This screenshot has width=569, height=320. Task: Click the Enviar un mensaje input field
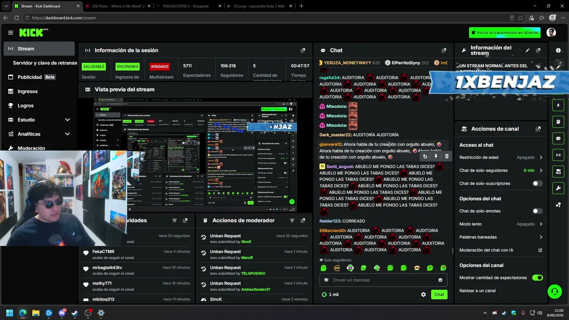point(384,280)
